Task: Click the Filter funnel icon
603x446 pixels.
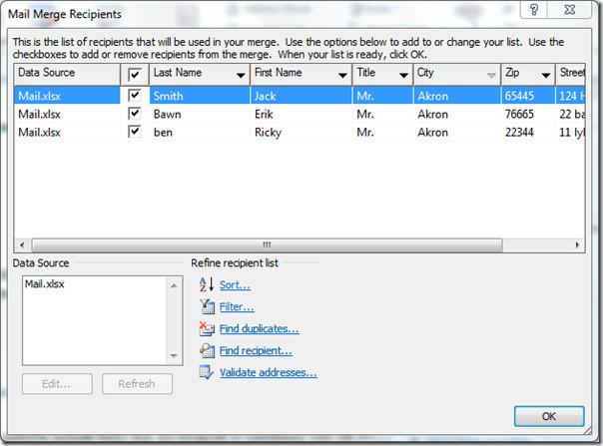Action: (x=207, y=307)
